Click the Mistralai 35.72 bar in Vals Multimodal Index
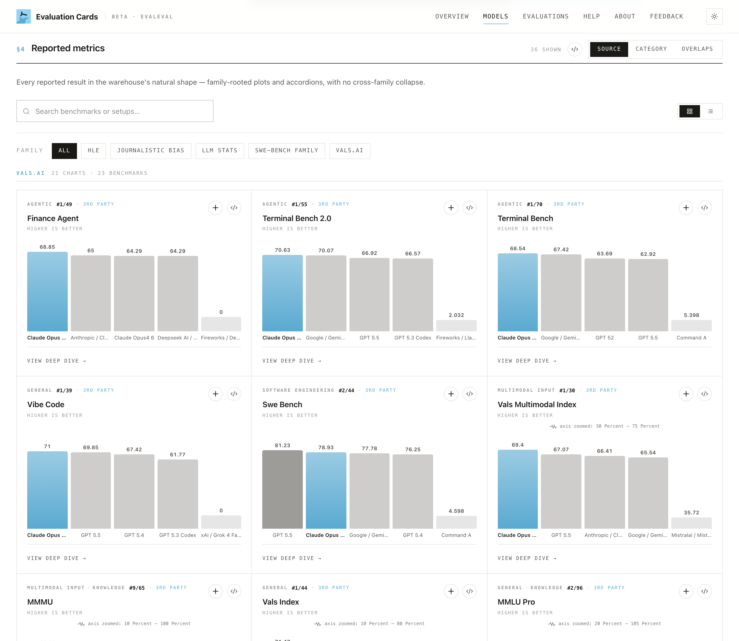 coord(691,523)
